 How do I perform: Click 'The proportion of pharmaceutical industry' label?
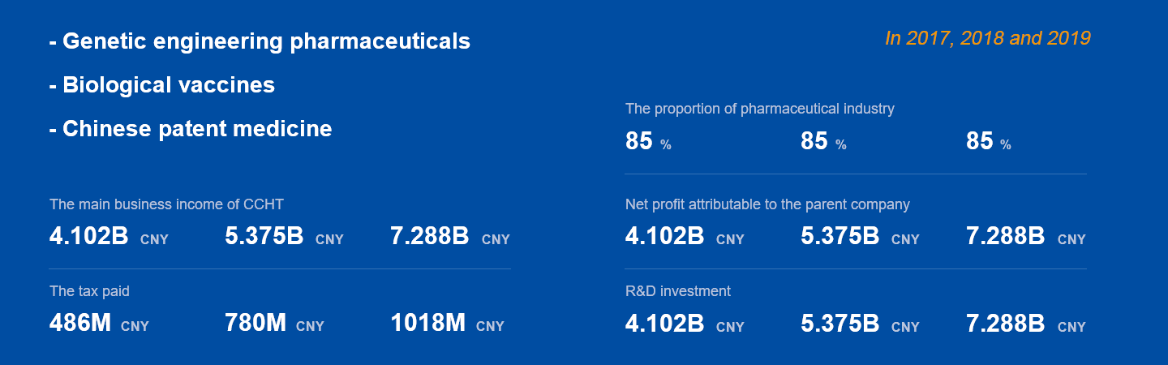759,109
